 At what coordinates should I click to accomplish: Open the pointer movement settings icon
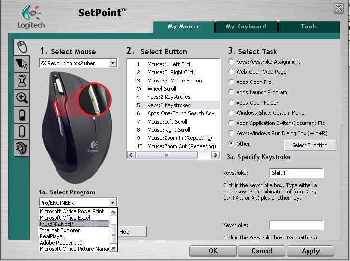(x=22, y=63)
